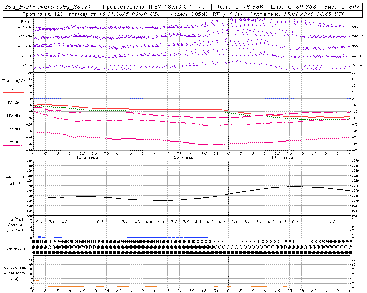The height and width of the screenshot is (293, 367).
Task: Click the computed time Рассчитано: 15.01.2025 04:45 UTC
Action: click(x=298, y=14)
